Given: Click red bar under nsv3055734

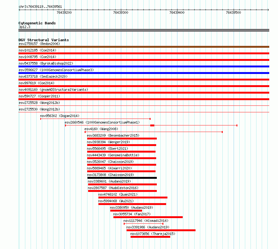Looking at the screenshot, I should coord(148,217).
